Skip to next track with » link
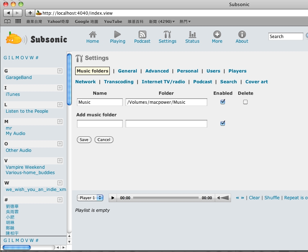The image size is (308, 252). [243, 198]
